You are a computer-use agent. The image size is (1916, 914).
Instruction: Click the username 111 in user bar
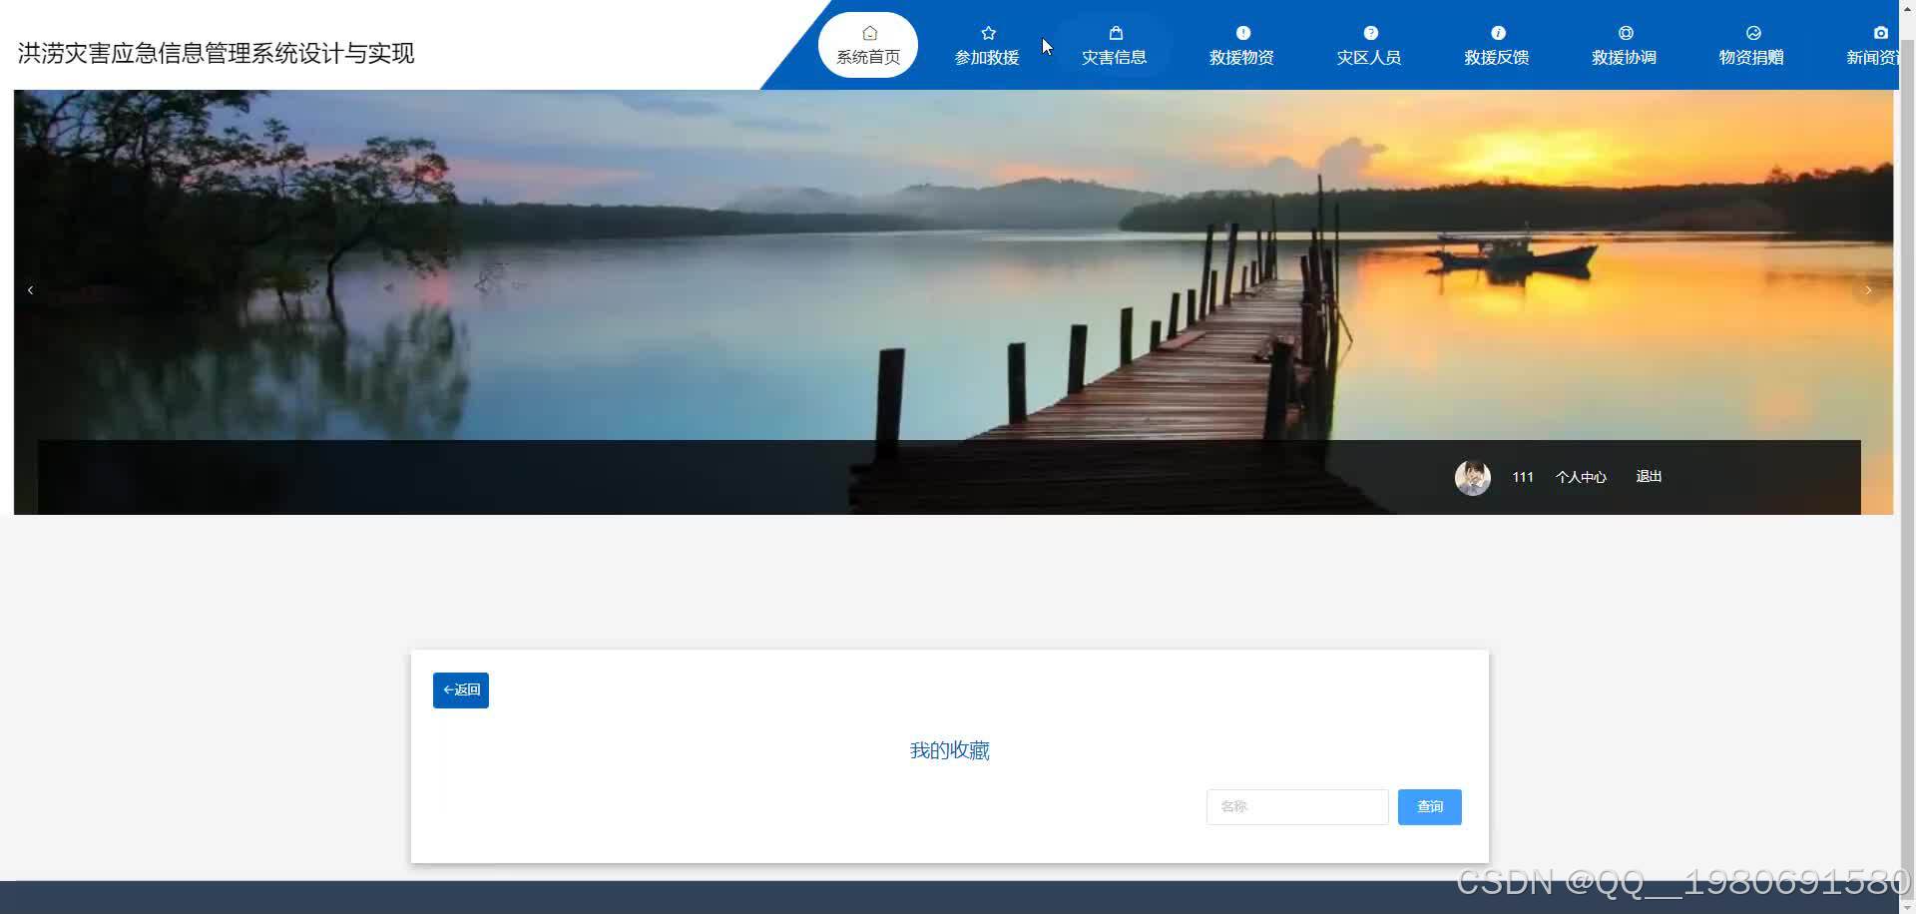1522,477
